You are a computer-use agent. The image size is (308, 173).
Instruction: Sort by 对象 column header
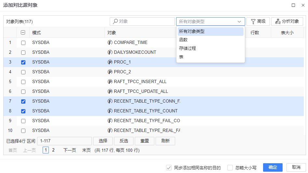tap(140, 33)
